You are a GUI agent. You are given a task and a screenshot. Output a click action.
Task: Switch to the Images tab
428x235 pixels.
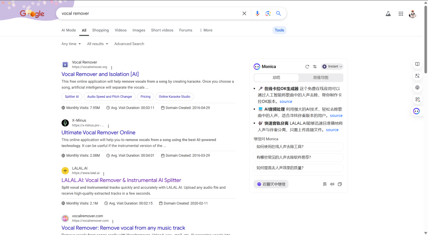pos(139,30)
